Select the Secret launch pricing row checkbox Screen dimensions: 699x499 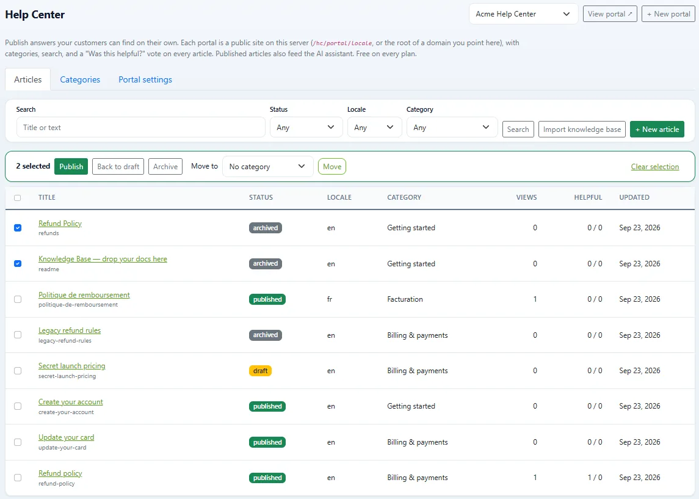(17, 371)
